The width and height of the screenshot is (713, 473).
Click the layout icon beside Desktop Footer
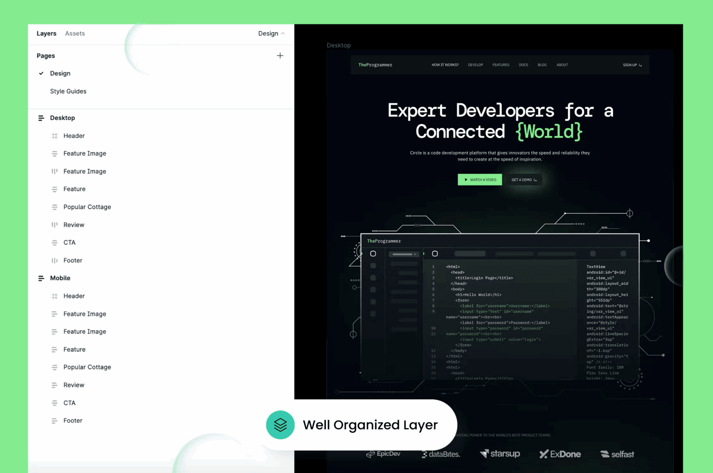click(x=55, y=260)
